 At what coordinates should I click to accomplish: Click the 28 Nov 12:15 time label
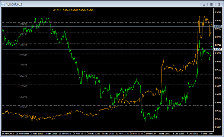(x=36, y=134)
